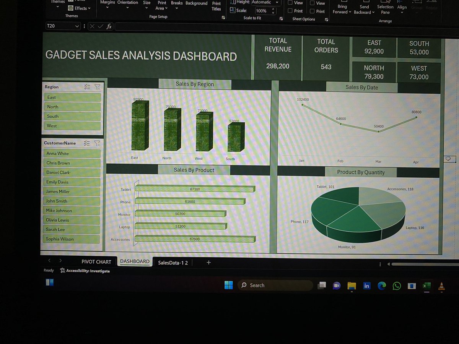
Task: Open the Breaks dropdown
Action: point(177,5)
